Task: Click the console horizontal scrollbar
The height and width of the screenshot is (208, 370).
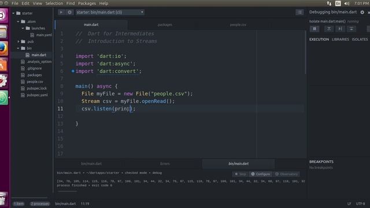Action: coord(67,191)
